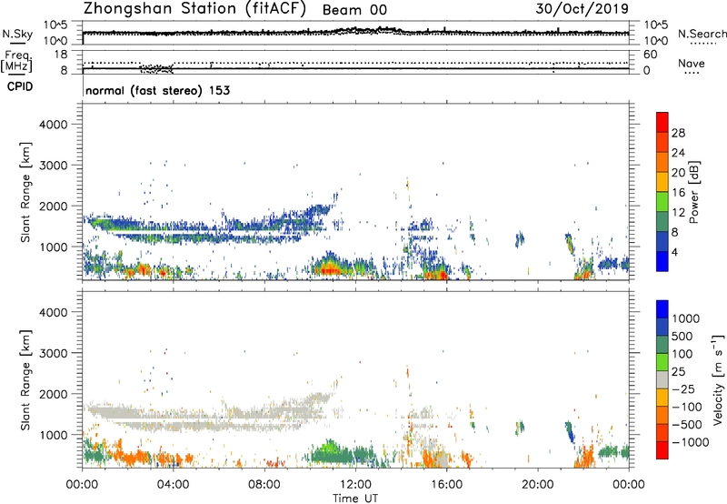Click the 04:00 time tick label
This screenshot has width=727, height=504.
click(173, 485)
